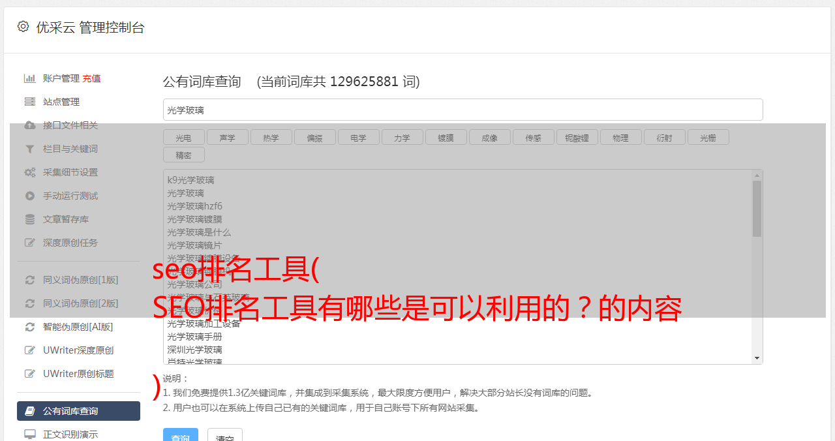Click the 光电 keyword tag button

[183, 138]
